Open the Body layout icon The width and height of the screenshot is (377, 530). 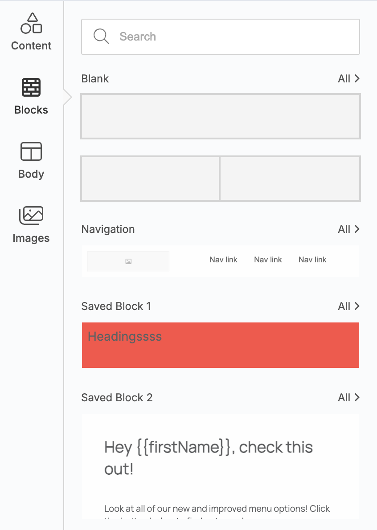coord(31,152)
